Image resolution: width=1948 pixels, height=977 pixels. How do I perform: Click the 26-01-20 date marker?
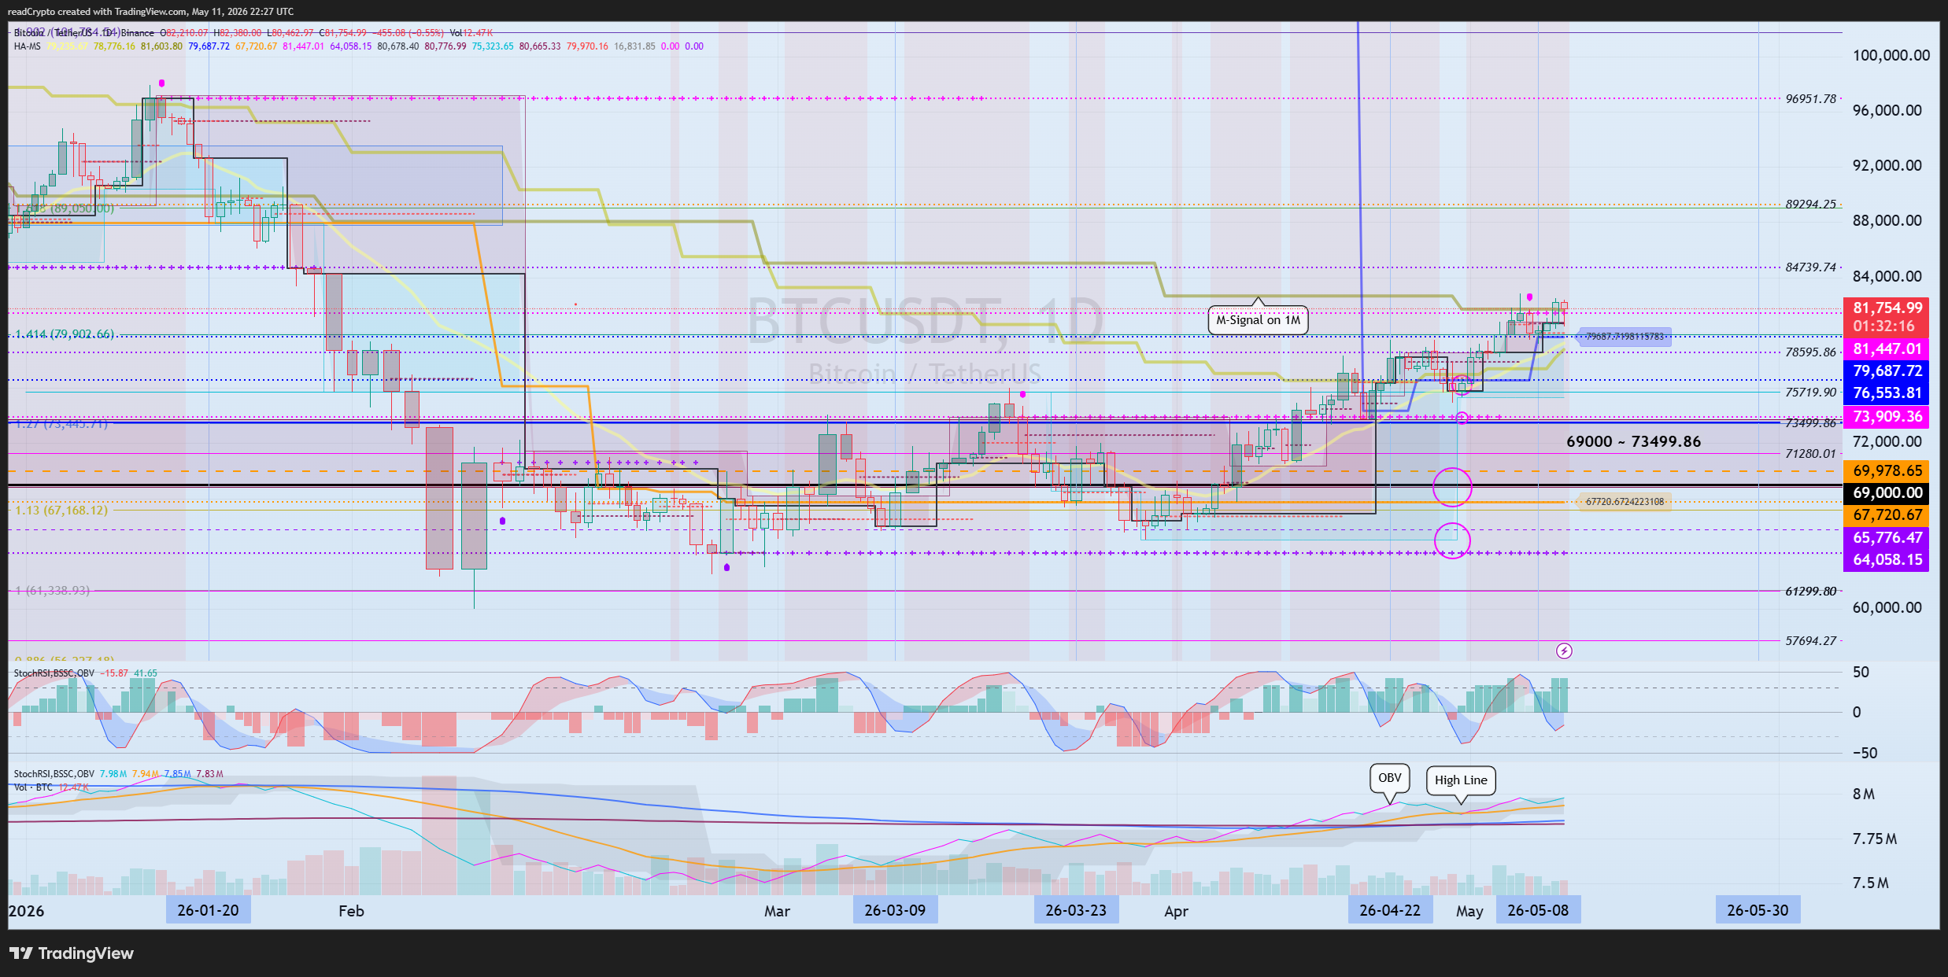point(208,910)
